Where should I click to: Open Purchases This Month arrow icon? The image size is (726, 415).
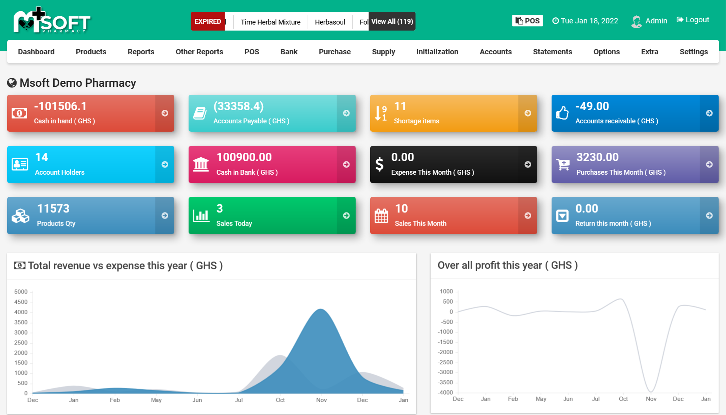[709, 164]
